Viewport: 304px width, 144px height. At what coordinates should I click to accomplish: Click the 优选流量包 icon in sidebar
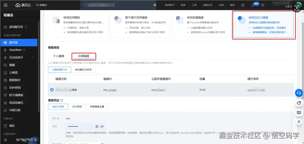pyautogui.click(x=5, y=103)
